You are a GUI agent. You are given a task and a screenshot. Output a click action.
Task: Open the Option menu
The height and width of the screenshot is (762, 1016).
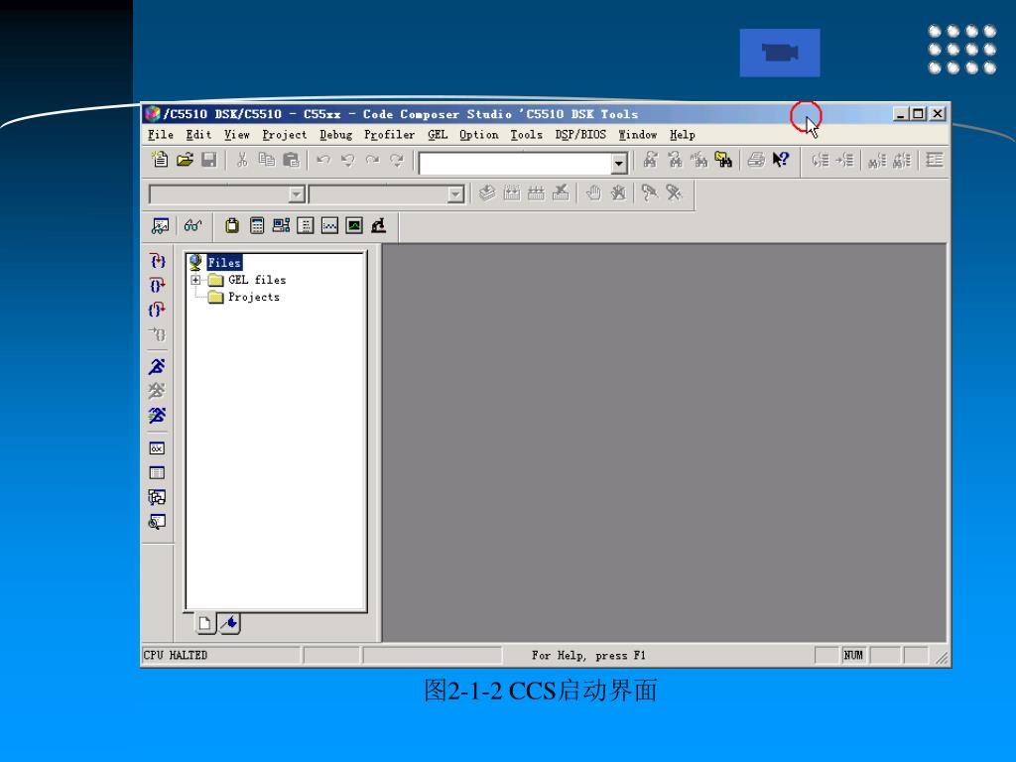(479, 135)
